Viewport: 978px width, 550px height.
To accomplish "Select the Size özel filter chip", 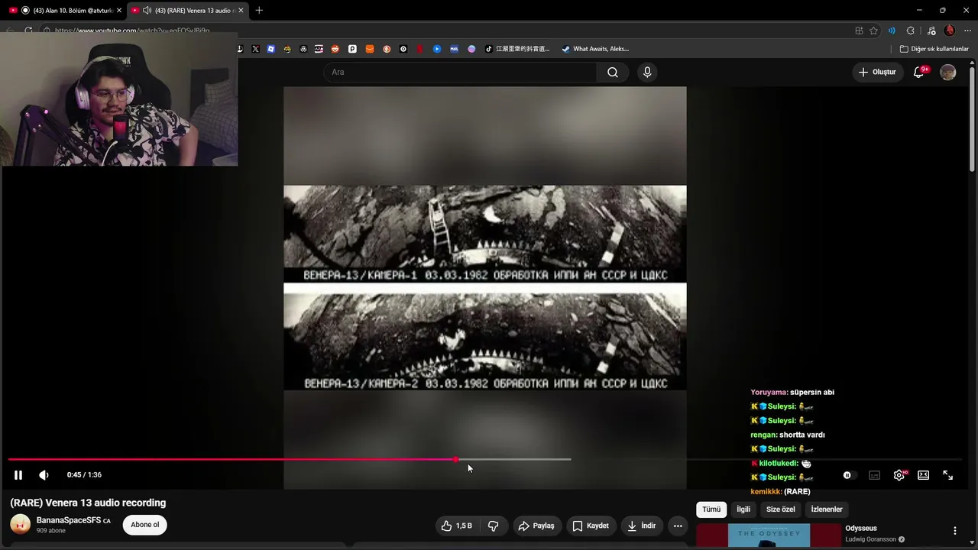I will 781,510.
